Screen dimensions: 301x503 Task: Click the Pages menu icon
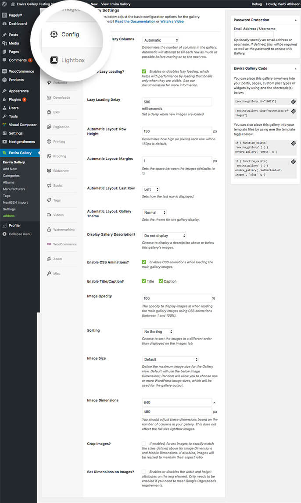[4, 52]
